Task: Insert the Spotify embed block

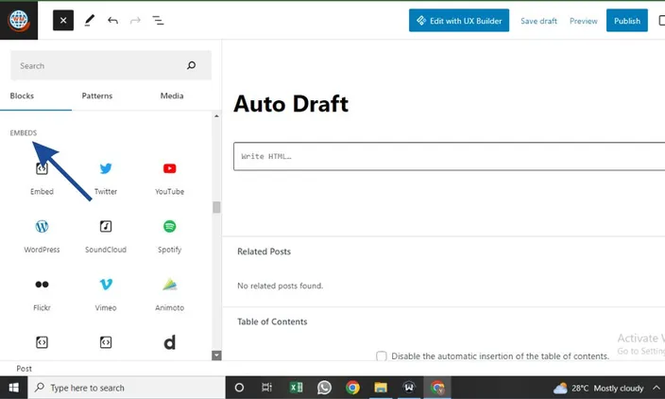Action: [170, 235]
